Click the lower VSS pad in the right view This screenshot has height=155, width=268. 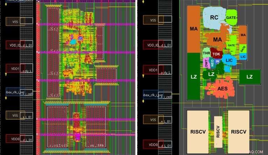click(x=153, y=119)
